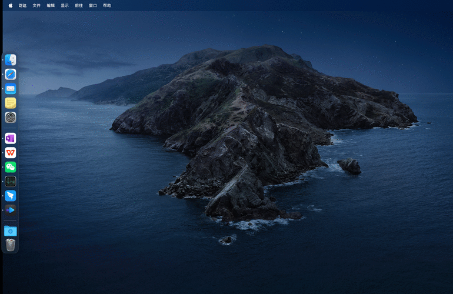Open the 显示 menu
The height and width of the screenshot is (294, 453).
point(65,5)
